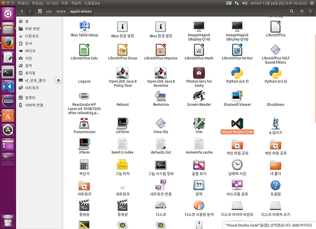316x229 pixels.
Task: Open the IBus Table Setup launcher
Action: click(x=84, y=29)
